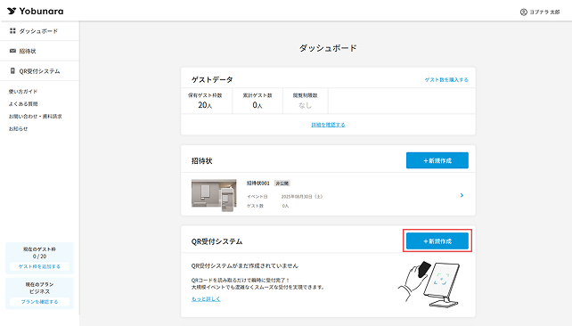Click the 閲覧制限数 なし value
Image resolution: width=572 pixels, height=326 pixels.
pos(305,105)
